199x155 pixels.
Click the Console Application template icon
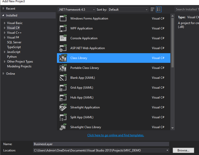point(63,38)
